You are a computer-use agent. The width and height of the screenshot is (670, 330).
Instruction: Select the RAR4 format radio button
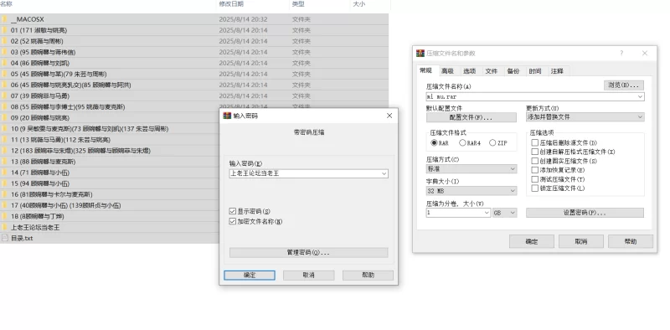tap(462, 142)
